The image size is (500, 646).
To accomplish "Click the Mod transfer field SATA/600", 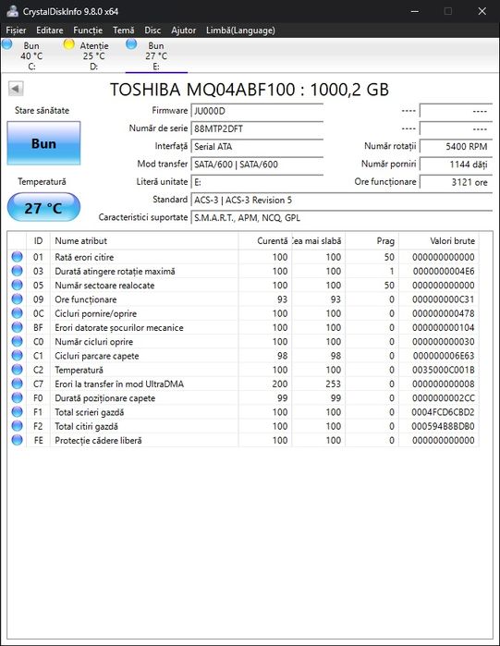I will pyautogui.click(x=257, y=164).
